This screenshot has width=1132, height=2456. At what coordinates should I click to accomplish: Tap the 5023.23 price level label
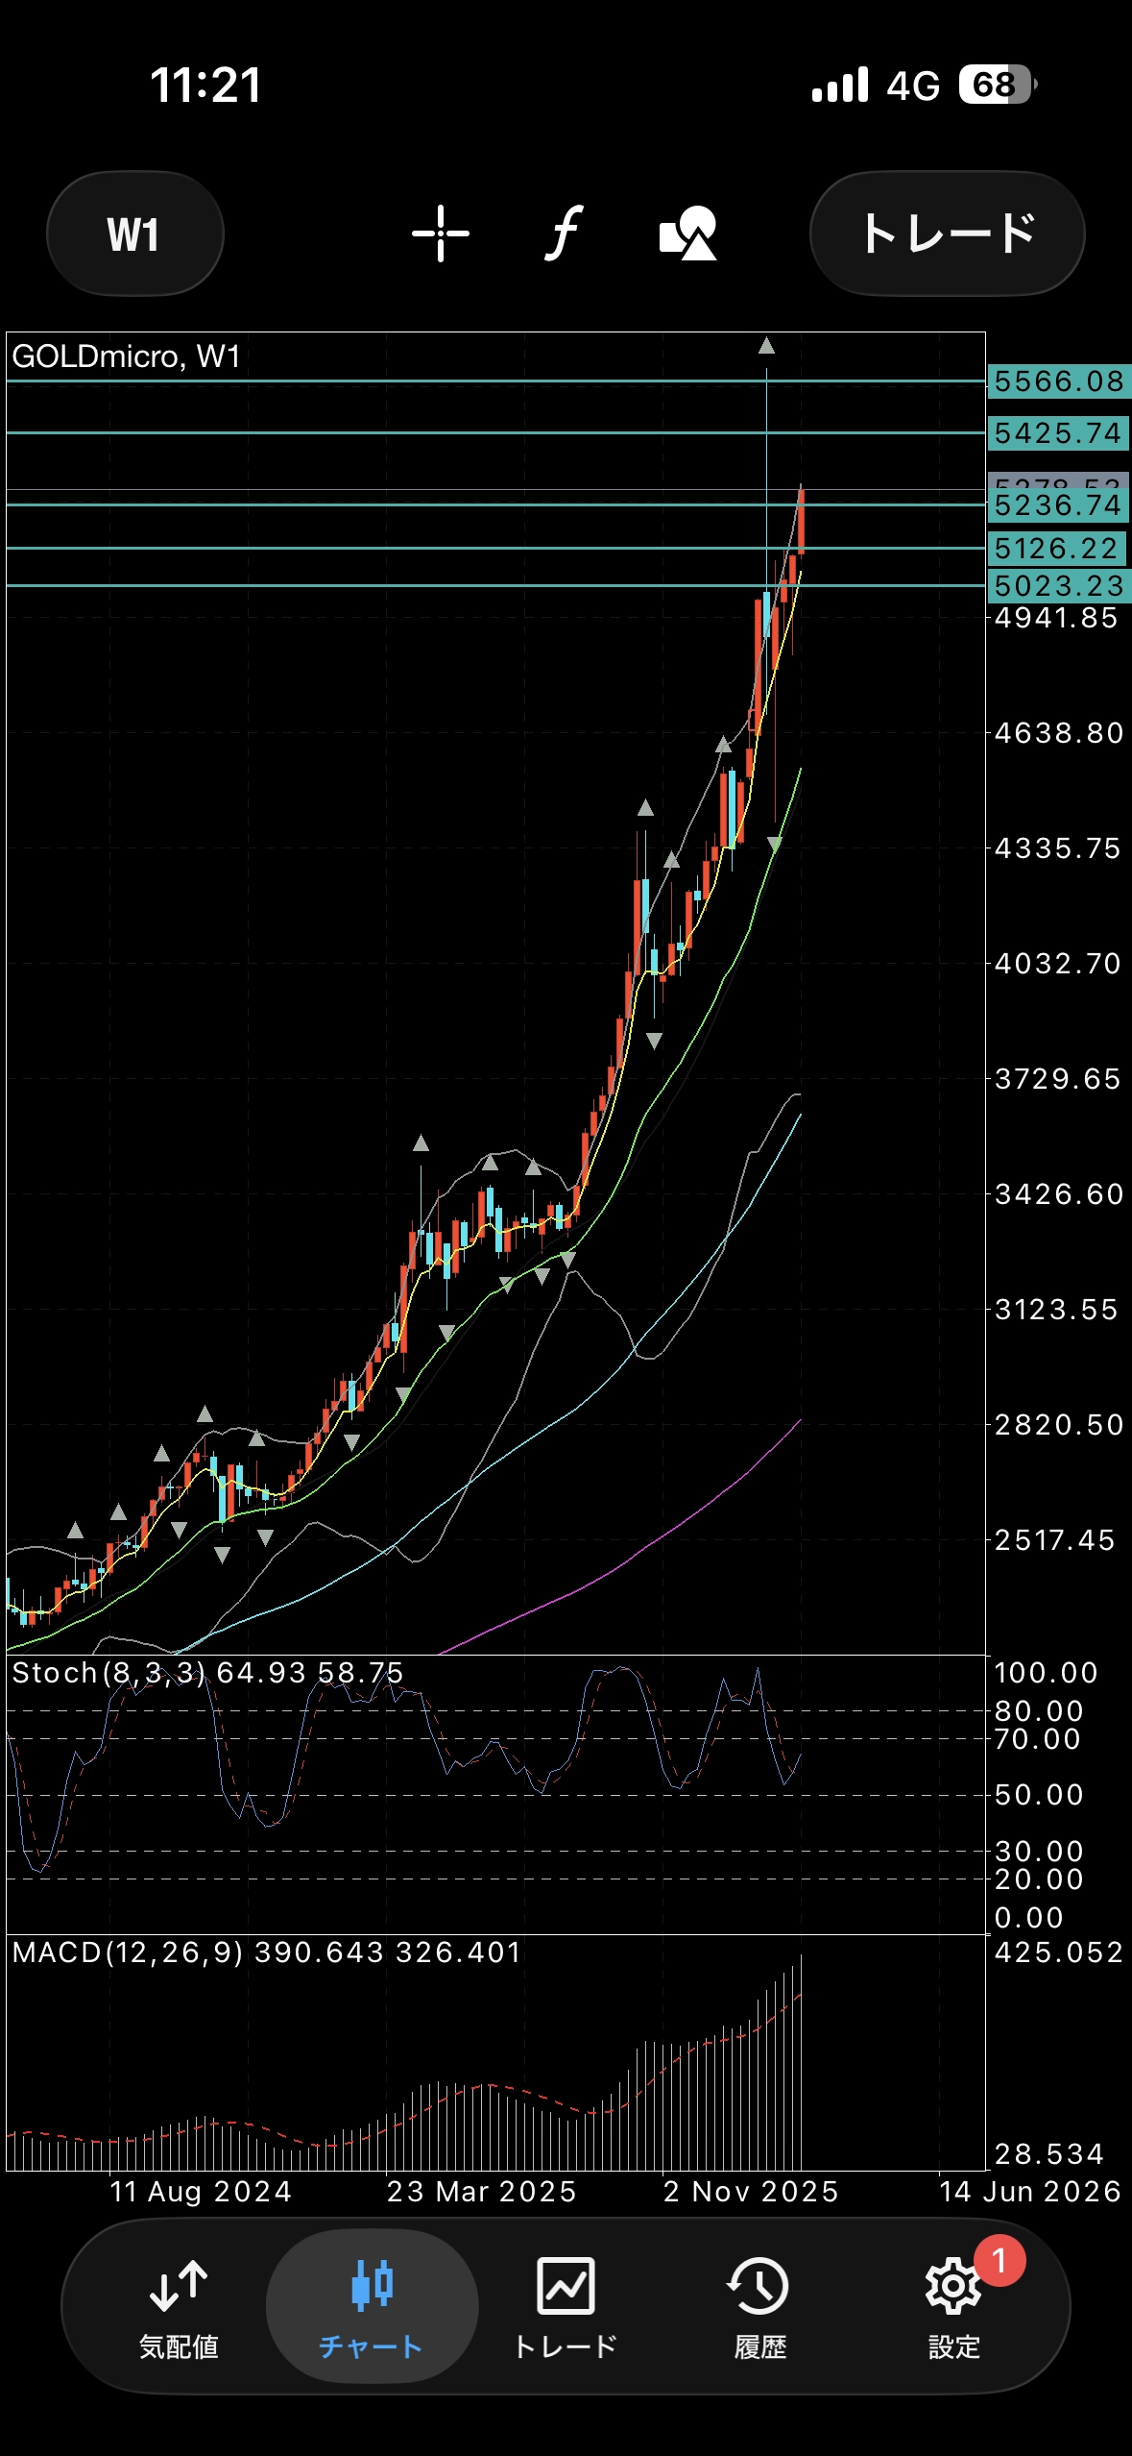tap(1058, 585)
